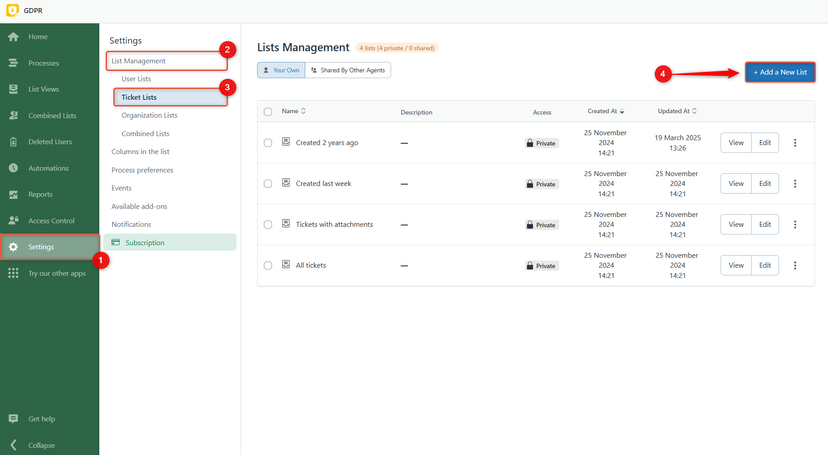828x455 pixels.
Task: Click the Reports chart icon
Action: [x=13, y=194]
